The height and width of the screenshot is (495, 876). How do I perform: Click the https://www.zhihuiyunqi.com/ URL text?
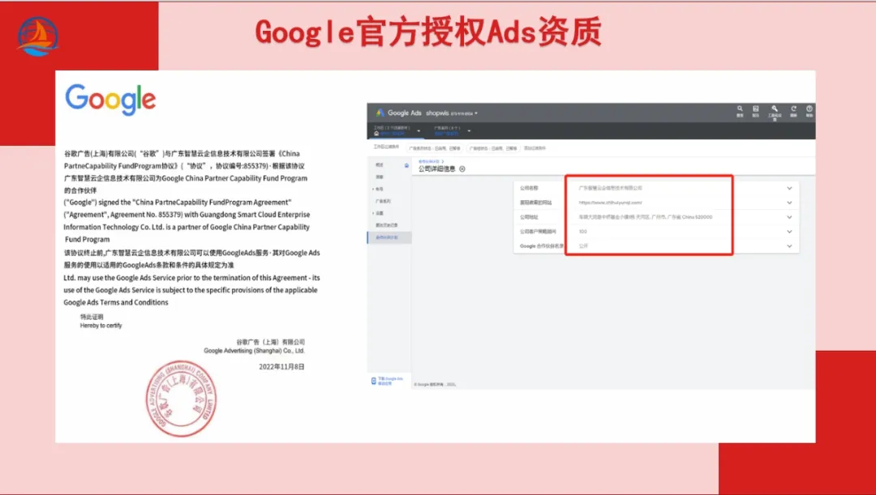(x=610, y=203)
